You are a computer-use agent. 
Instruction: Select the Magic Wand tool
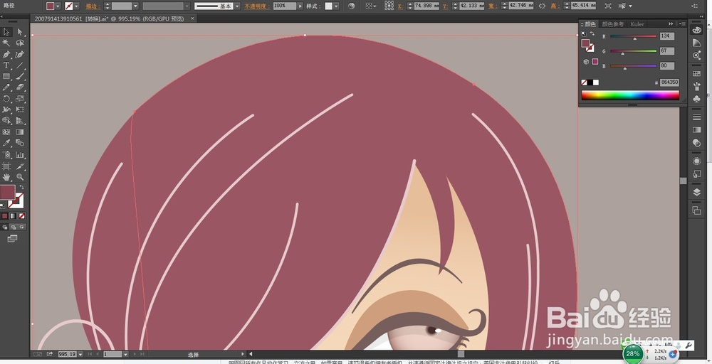[x=6, y=43]
